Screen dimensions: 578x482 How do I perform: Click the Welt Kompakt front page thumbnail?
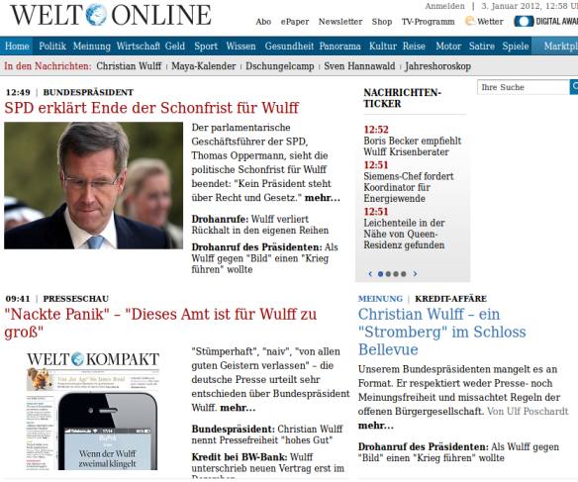point(93,411)
